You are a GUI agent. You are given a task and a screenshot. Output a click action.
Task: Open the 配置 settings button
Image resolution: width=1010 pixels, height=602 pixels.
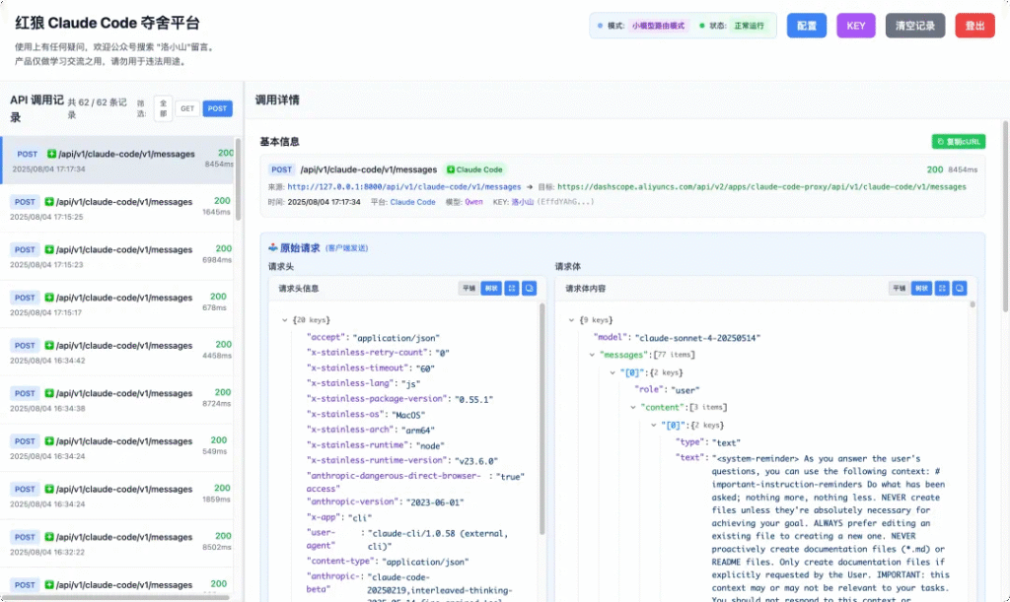coord(807,26)
